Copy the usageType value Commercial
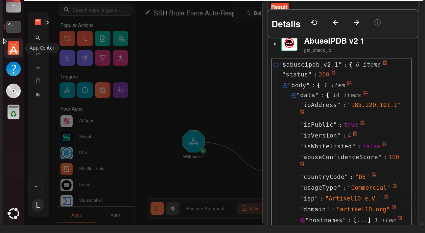 395,186
